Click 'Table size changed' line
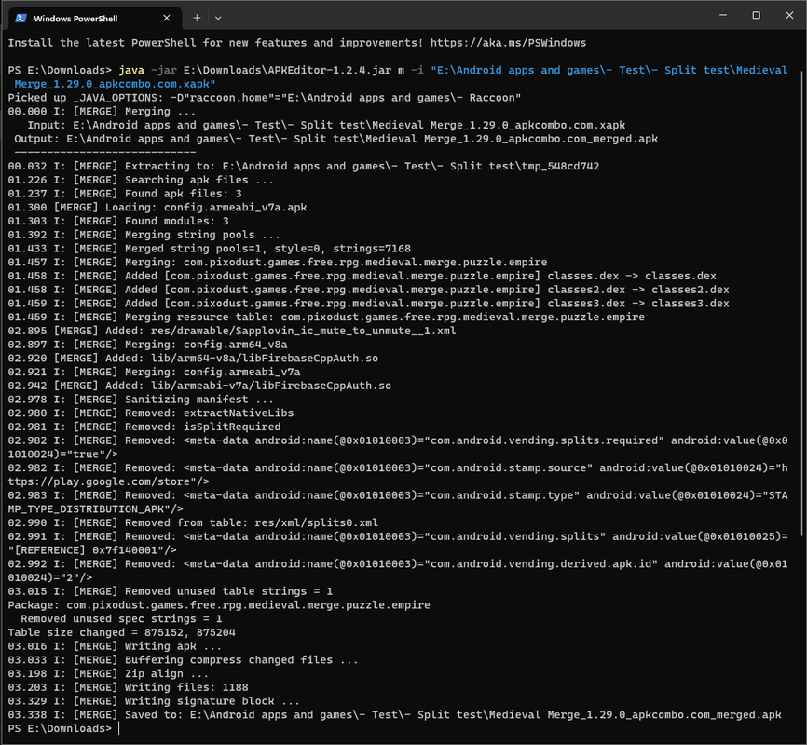Image resolution: width=807 pixels, height=745 pixels. [121, 632]
